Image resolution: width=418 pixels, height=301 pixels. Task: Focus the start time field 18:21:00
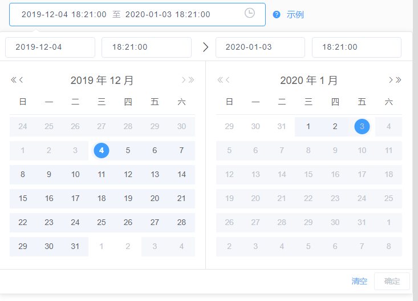pyautogui.click(x=147, y=47)
